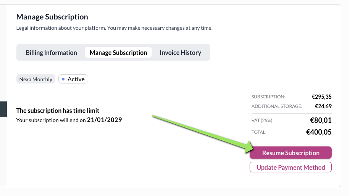This screenshot has width=350, height=196.
Task: Click the €400,05 total amount
Action: click(x=319, y=132)
